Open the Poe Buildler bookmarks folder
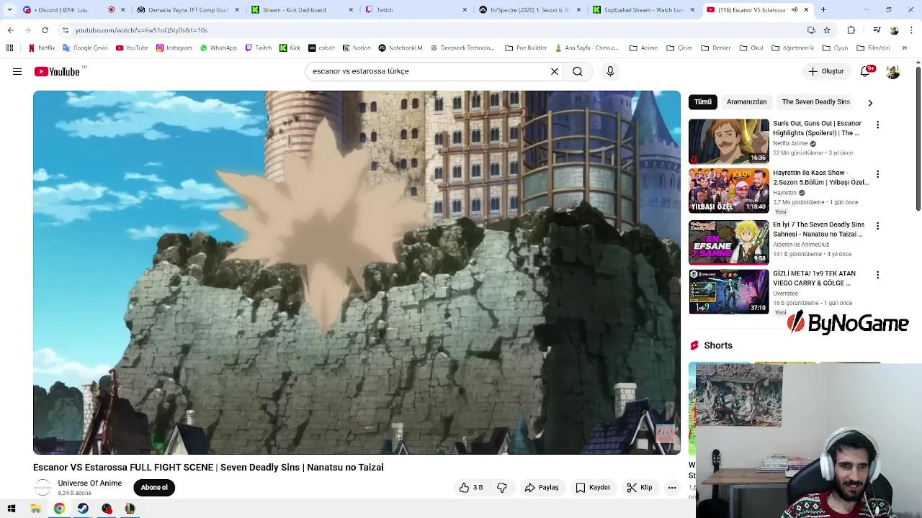 [x=526, y=48]
